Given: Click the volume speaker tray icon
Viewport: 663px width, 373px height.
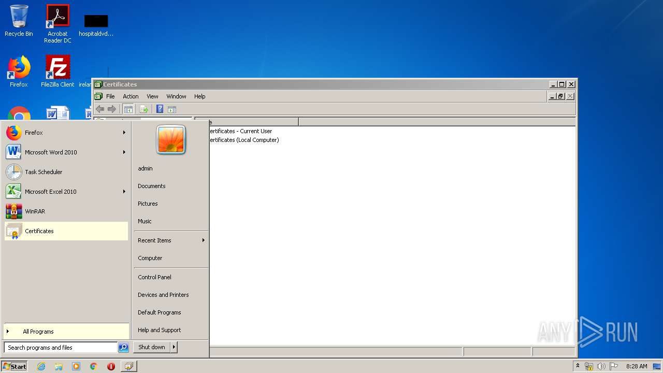Looking at the screenshot, I should point(601,366).
